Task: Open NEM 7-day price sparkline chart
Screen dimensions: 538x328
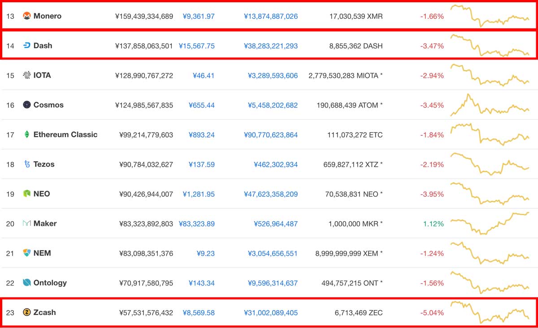Action: (x=490, y=253)
